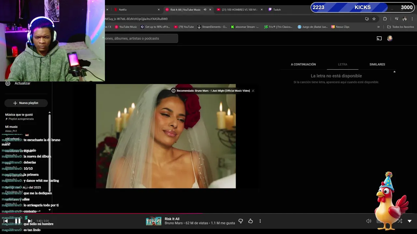
Task: Open the (79) YouTube bookmark
Action: pyautogui.click(x=184, y=27)
